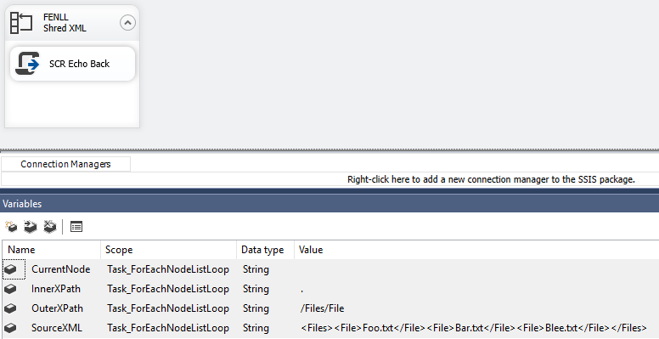Click the /Files/File value of OuterXPath
Image resolution: width=659 pixels, height=339 pixels.
[x=323, y=308]
